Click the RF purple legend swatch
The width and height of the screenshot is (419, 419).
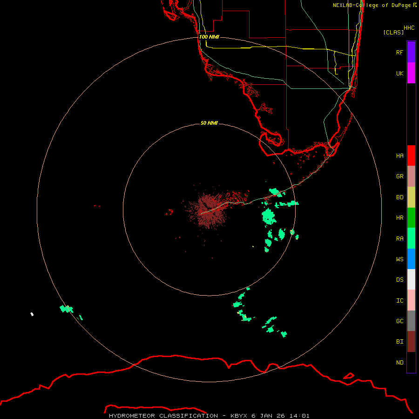411,52
